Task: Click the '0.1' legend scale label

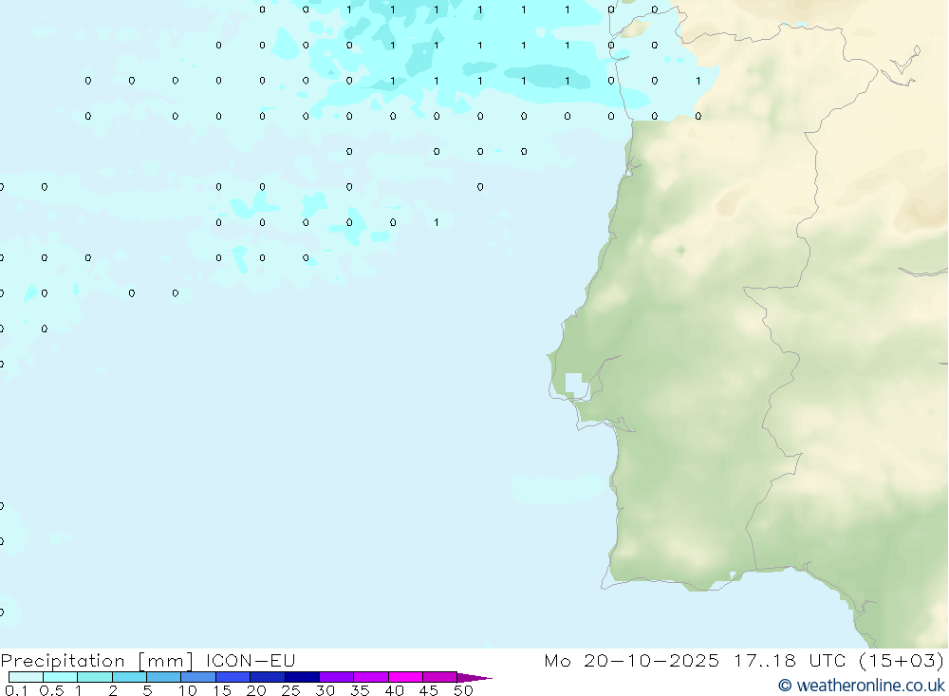Action: pos(16,690)
